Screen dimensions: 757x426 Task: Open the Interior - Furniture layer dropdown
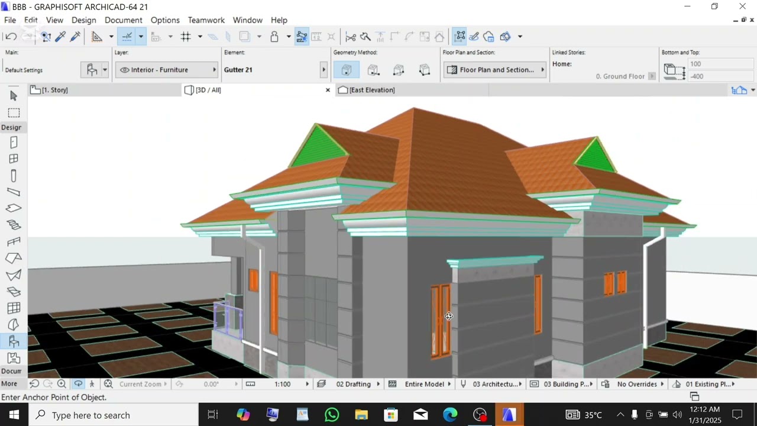[x=166, y=70]
